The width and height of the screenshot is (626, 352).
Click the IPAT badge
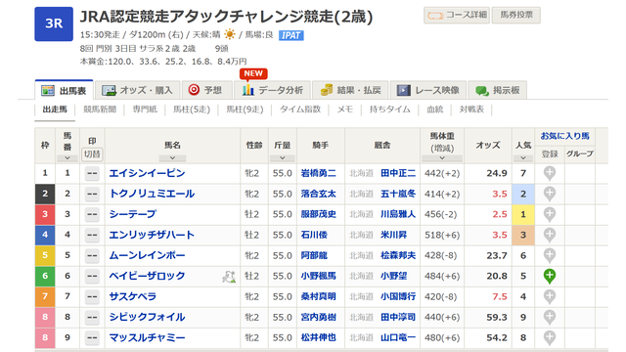pos(291,35)
